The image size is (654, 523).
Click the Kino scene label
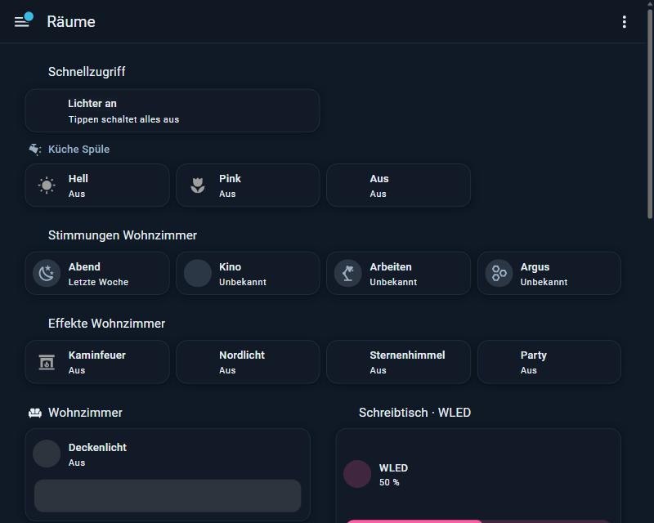[230, 267]
